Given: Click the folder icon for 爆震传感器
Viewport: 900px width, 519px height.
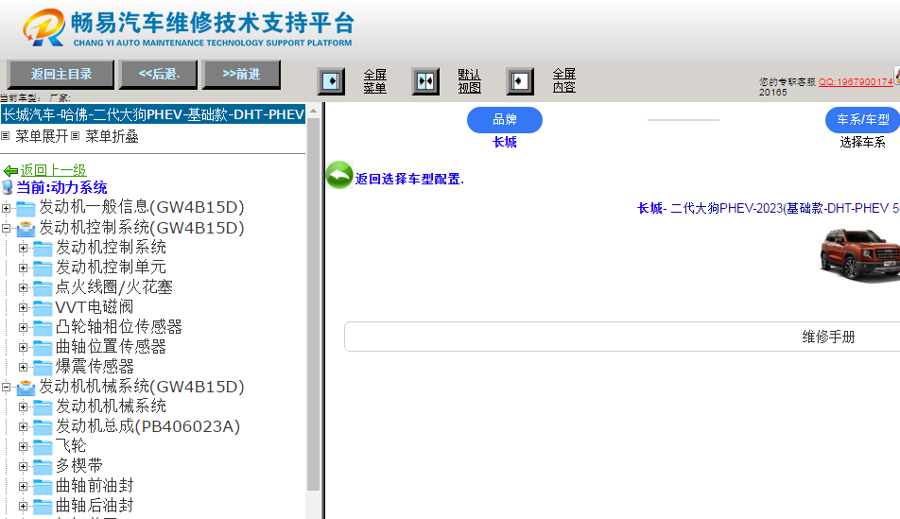Looking at the screenshot, I should click(43, 367).
